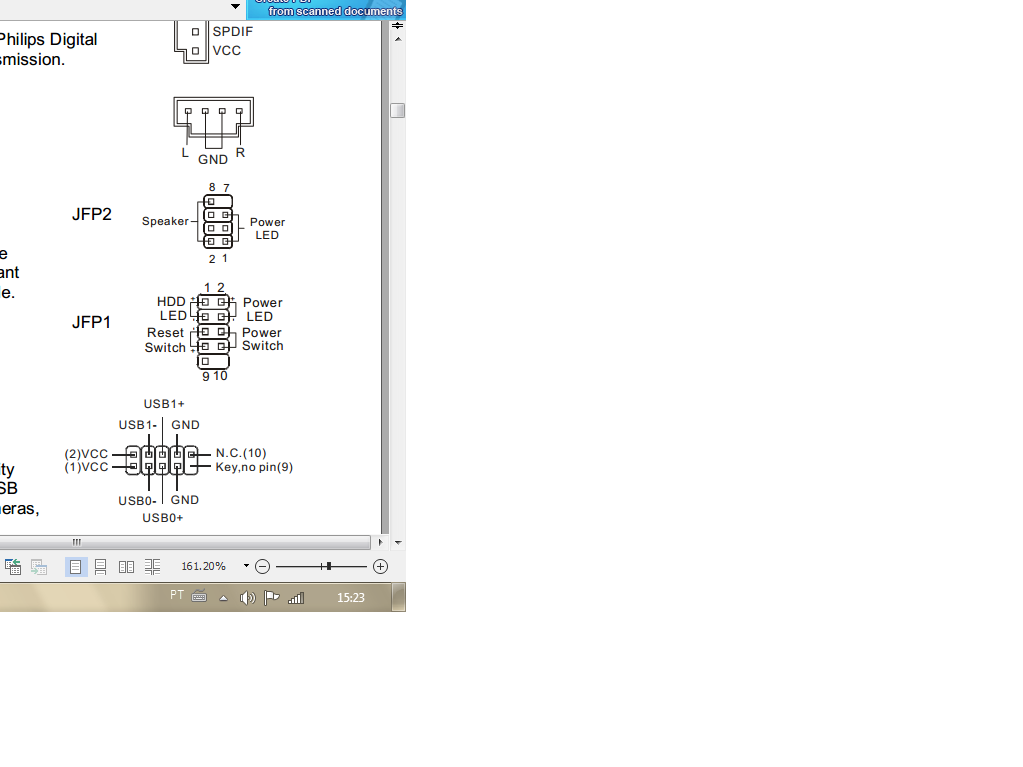Screen dimensions: 1023x767
Task: Click the Reset Switch label
Action: pyautogui.click(x=165, y=340)
